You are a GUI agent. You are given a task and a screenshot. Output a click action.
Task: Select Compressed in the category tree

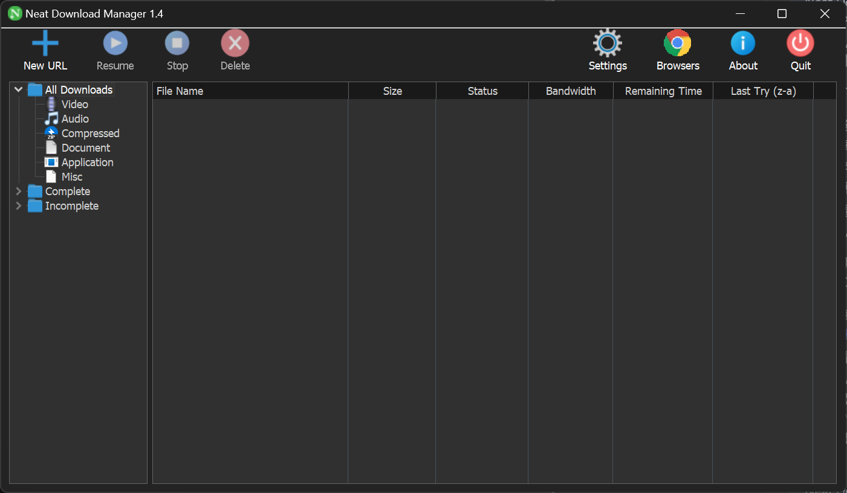pyautogui.click(x=91, y=134)
